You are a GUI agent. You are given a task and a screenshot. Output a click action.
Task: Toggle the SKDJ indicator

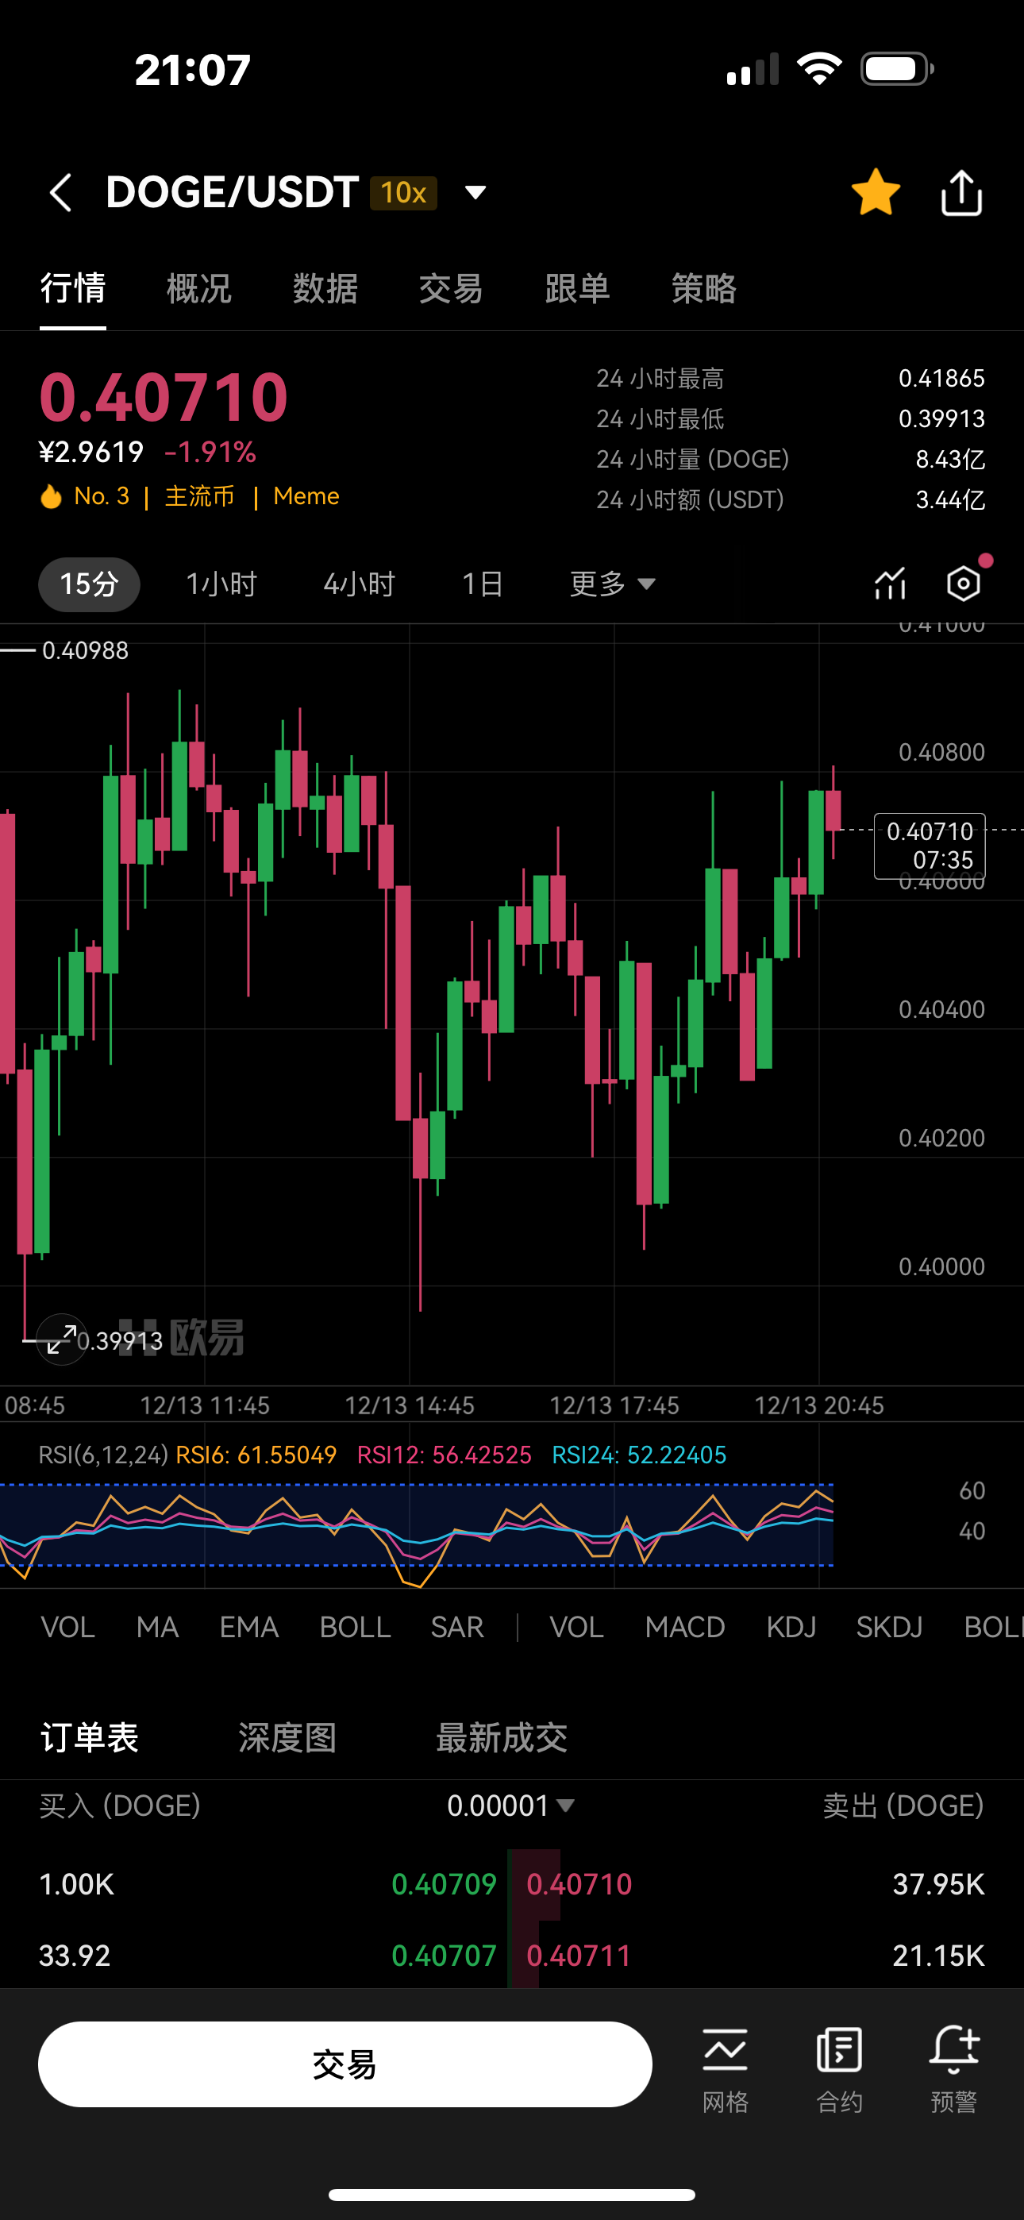coord(890,1627)
